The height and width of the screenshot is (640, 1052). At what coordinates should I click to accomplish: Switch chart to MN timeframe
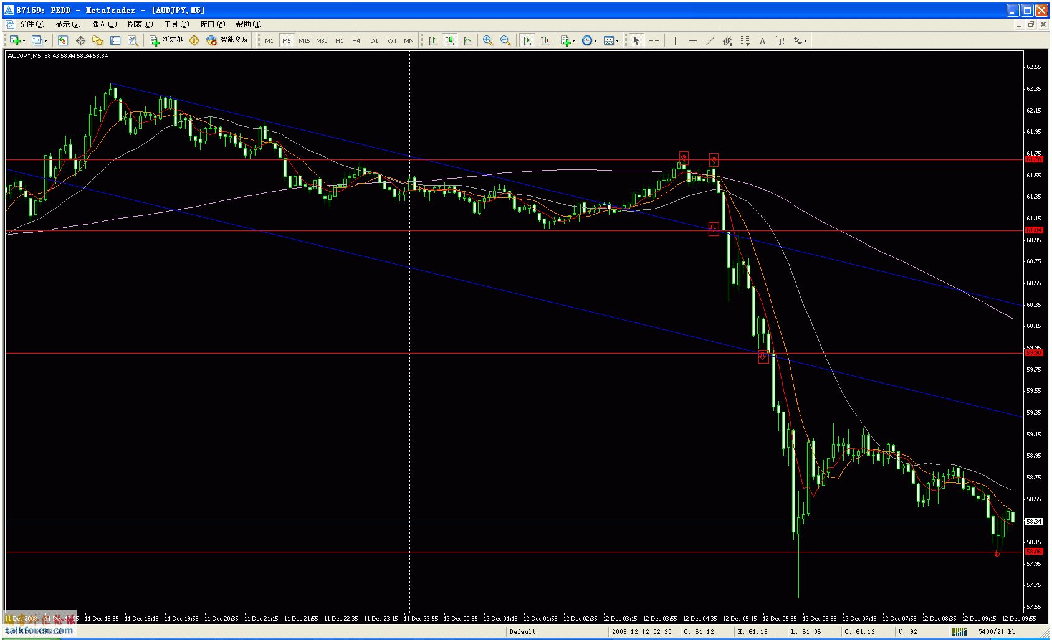tap(409, 40)
